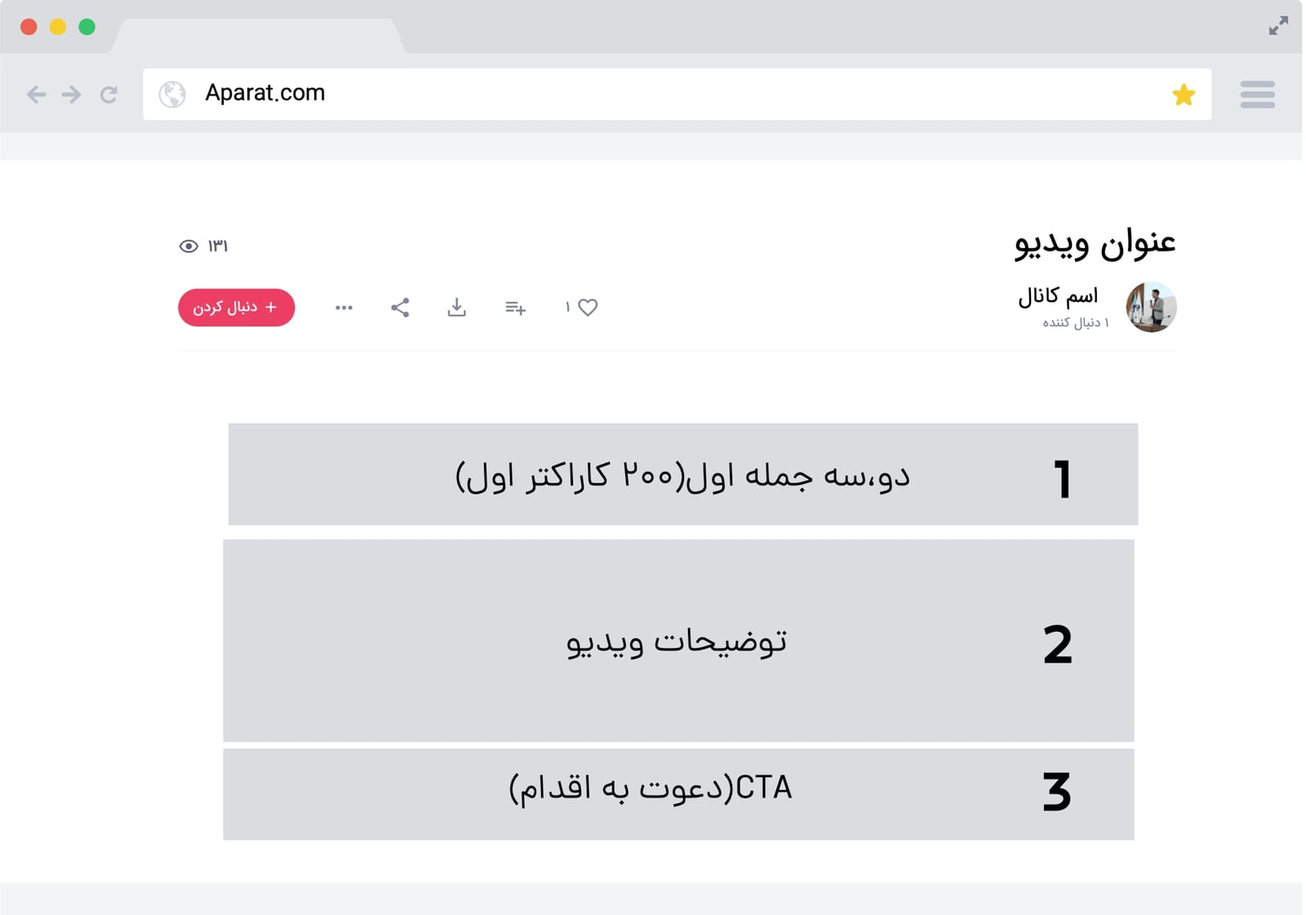
Task: Toggle fullscreen with the expand arrows icon
Action: (x=1278, y=26)
